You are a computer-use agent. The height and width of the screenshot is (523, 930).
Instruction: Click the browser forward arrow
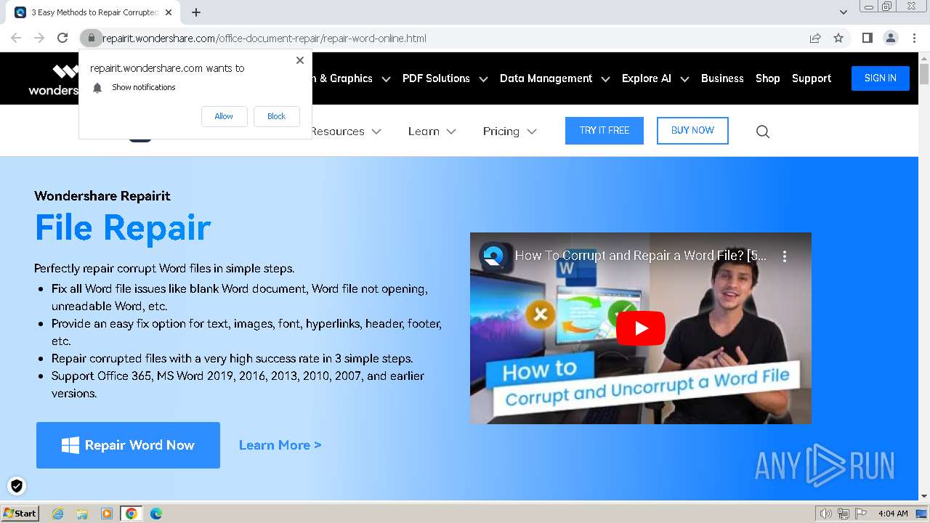(39, 38)
